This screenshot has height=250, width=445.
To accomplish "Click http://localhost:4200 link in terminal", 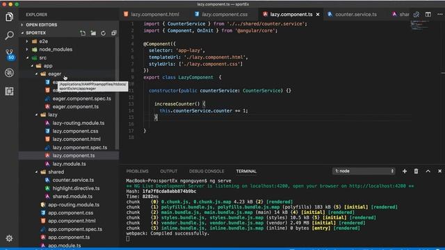I will point(378,186).
